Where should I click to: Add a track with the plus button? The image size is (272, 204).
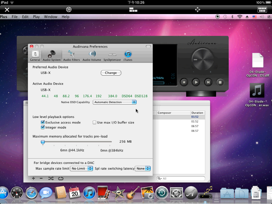coord(33,178)
